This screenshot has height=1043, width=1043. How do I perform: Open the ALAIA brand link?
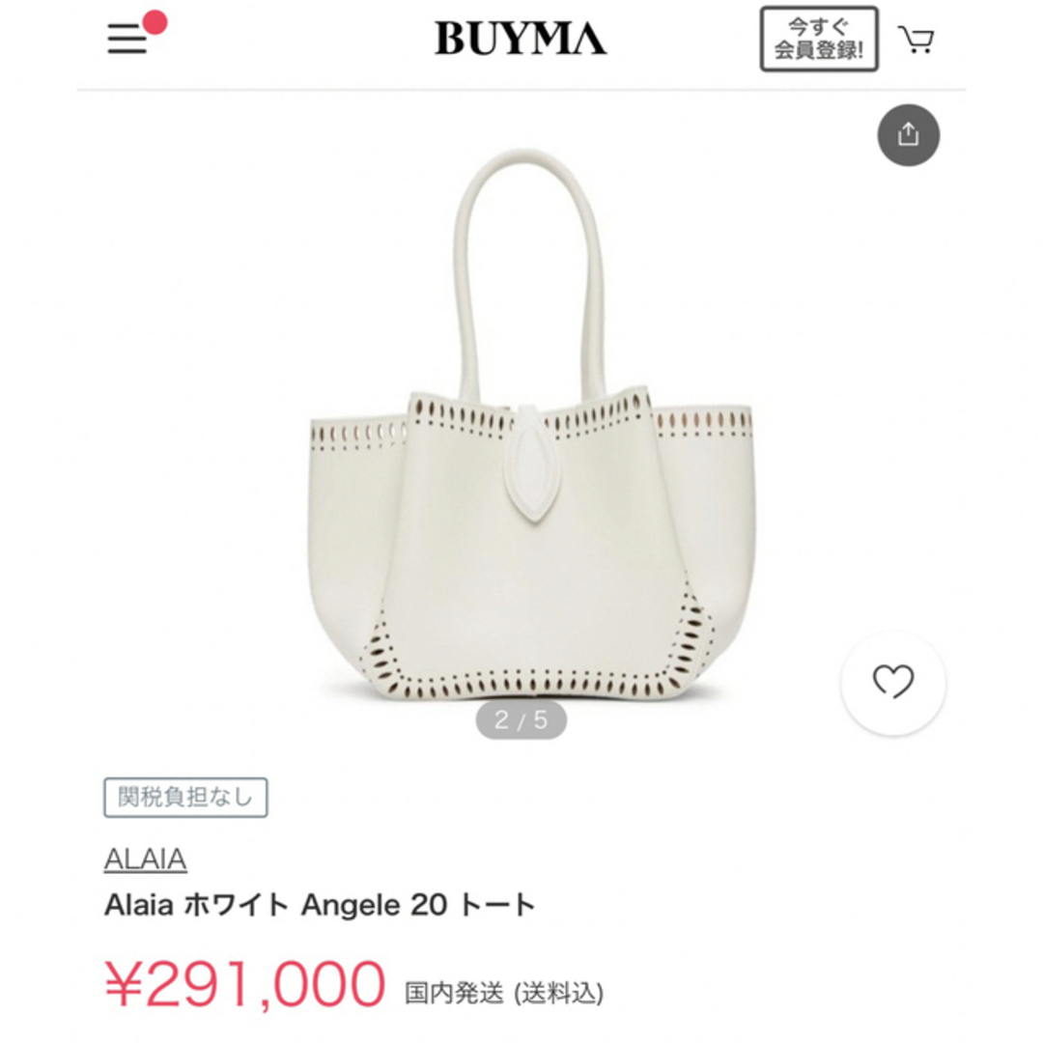(145, 860)
